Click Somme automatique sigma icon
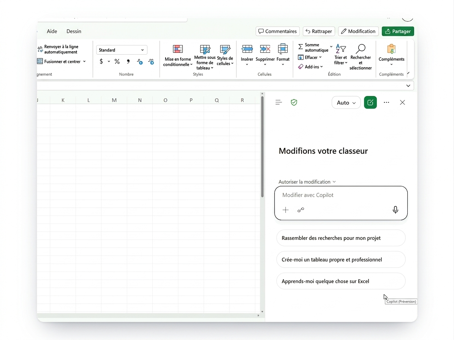Viewport: 454px width, 340px height. (301, 47)
